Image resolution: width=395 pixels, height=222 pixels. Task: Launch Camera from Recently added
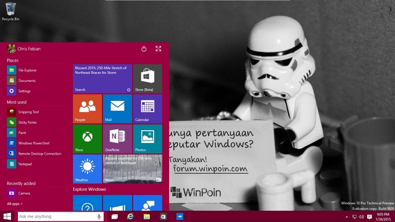[19, 193]
